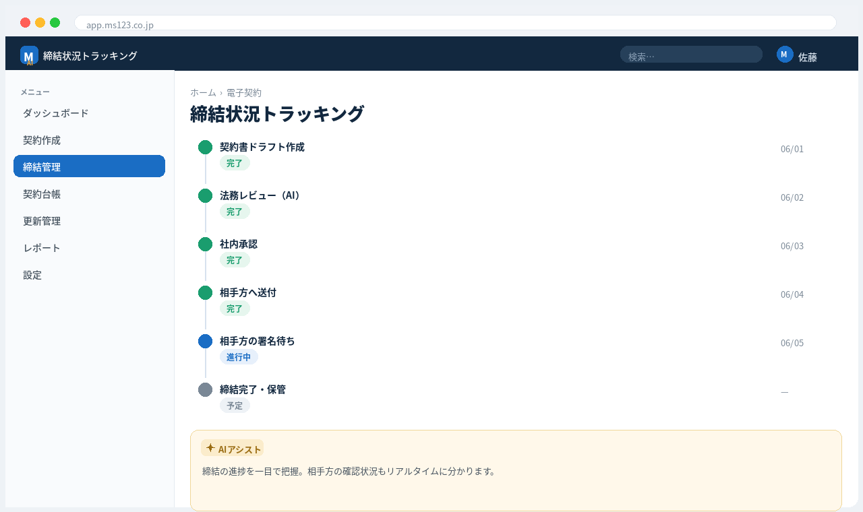The width and height of the screenshot is (863, 512).
Task: Open ダッシュボード in the sidebar
Action: pos(89,113)
